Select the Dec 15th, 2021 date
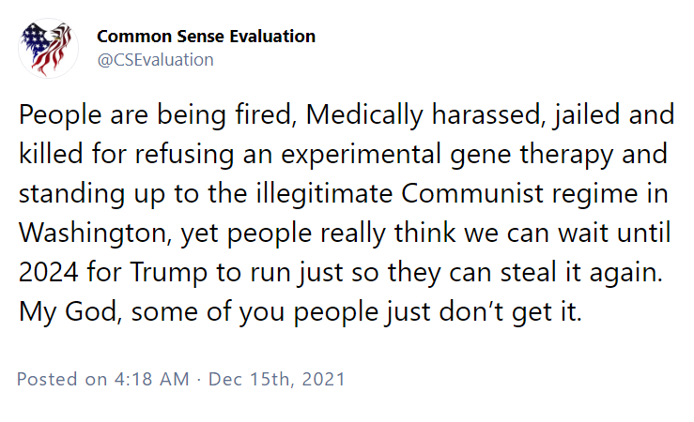The width and height of the screenshot is (694, 422). tap(276, 379)
